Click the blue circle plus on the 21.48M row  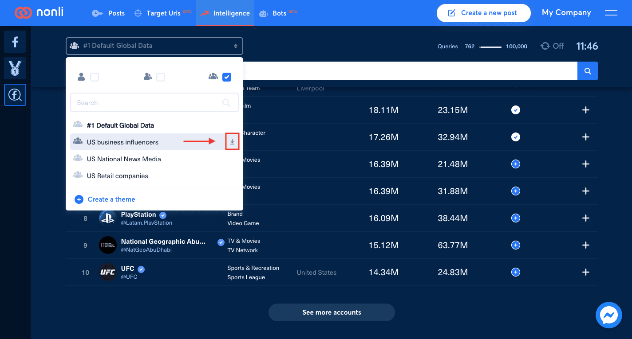point(515,164)
